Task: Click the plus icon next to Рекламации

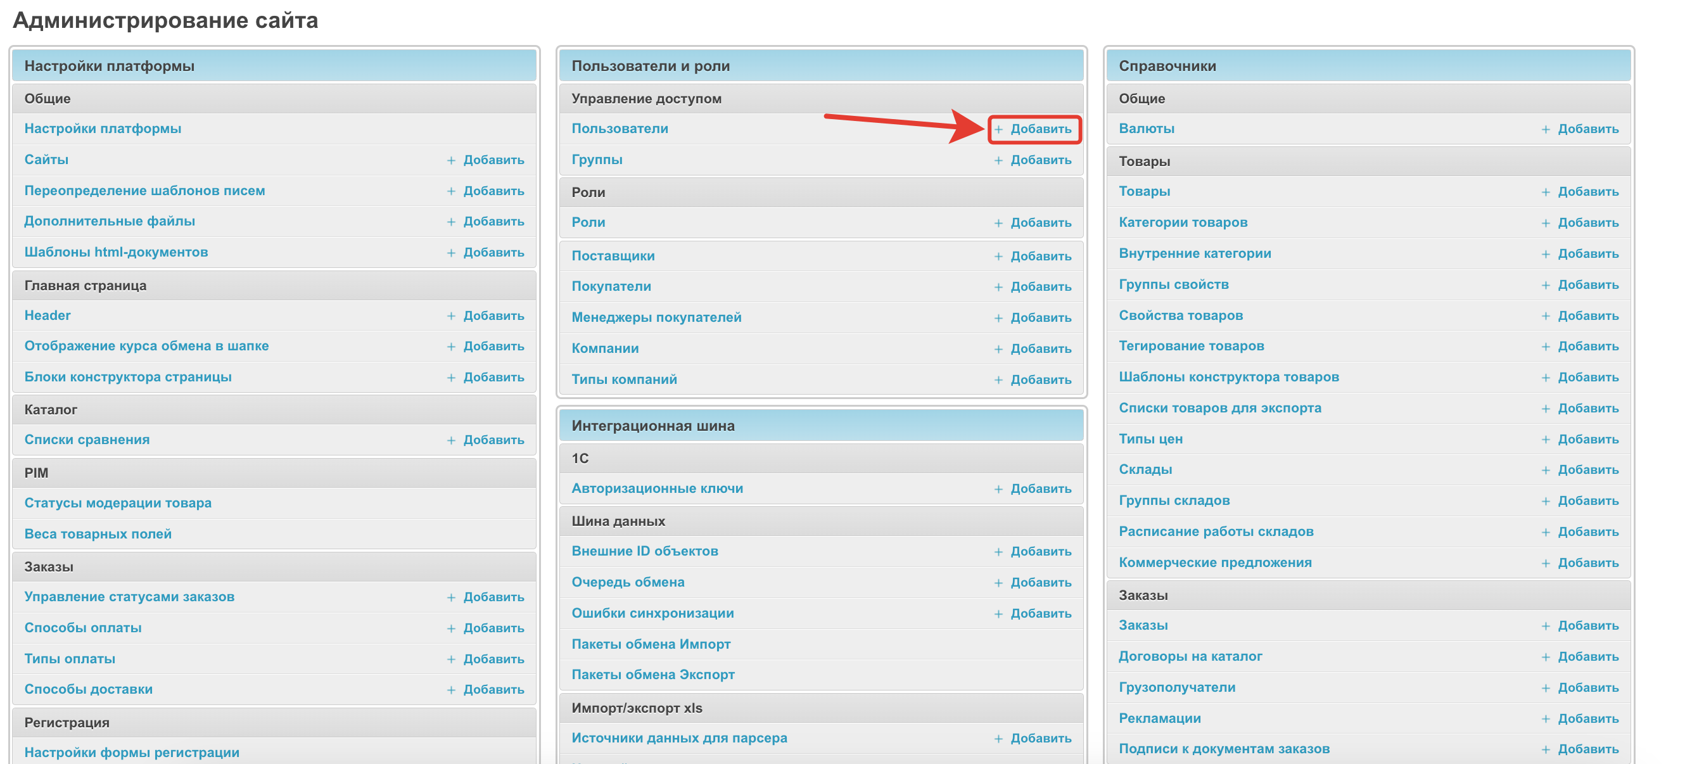Action: pos(1545,719)
